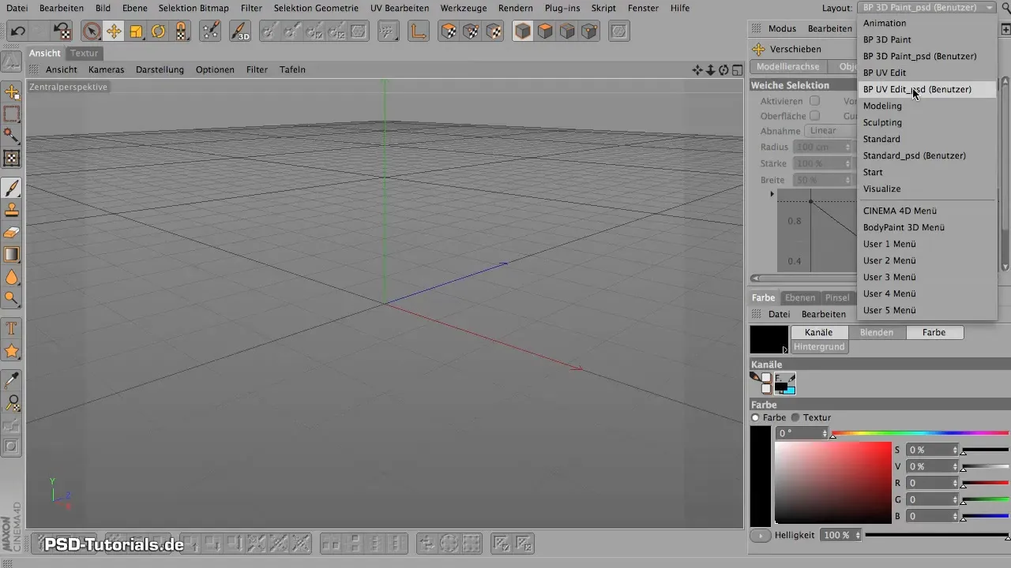
Task: Click the red saturation-value color field
Action: tap(832, 482)
